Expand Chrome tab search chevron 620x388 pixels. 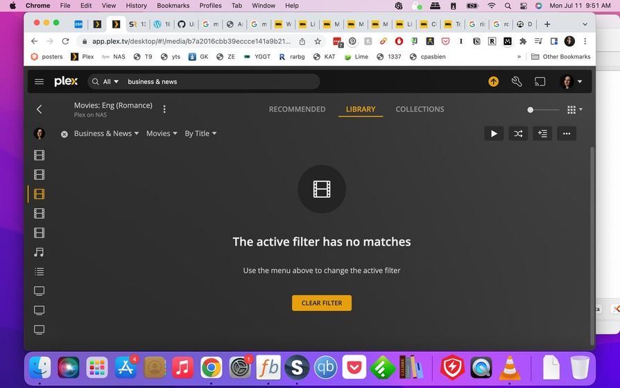585,24
